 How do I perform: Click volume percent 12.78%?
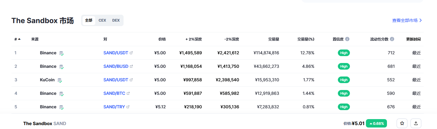[x=307, y=53]
